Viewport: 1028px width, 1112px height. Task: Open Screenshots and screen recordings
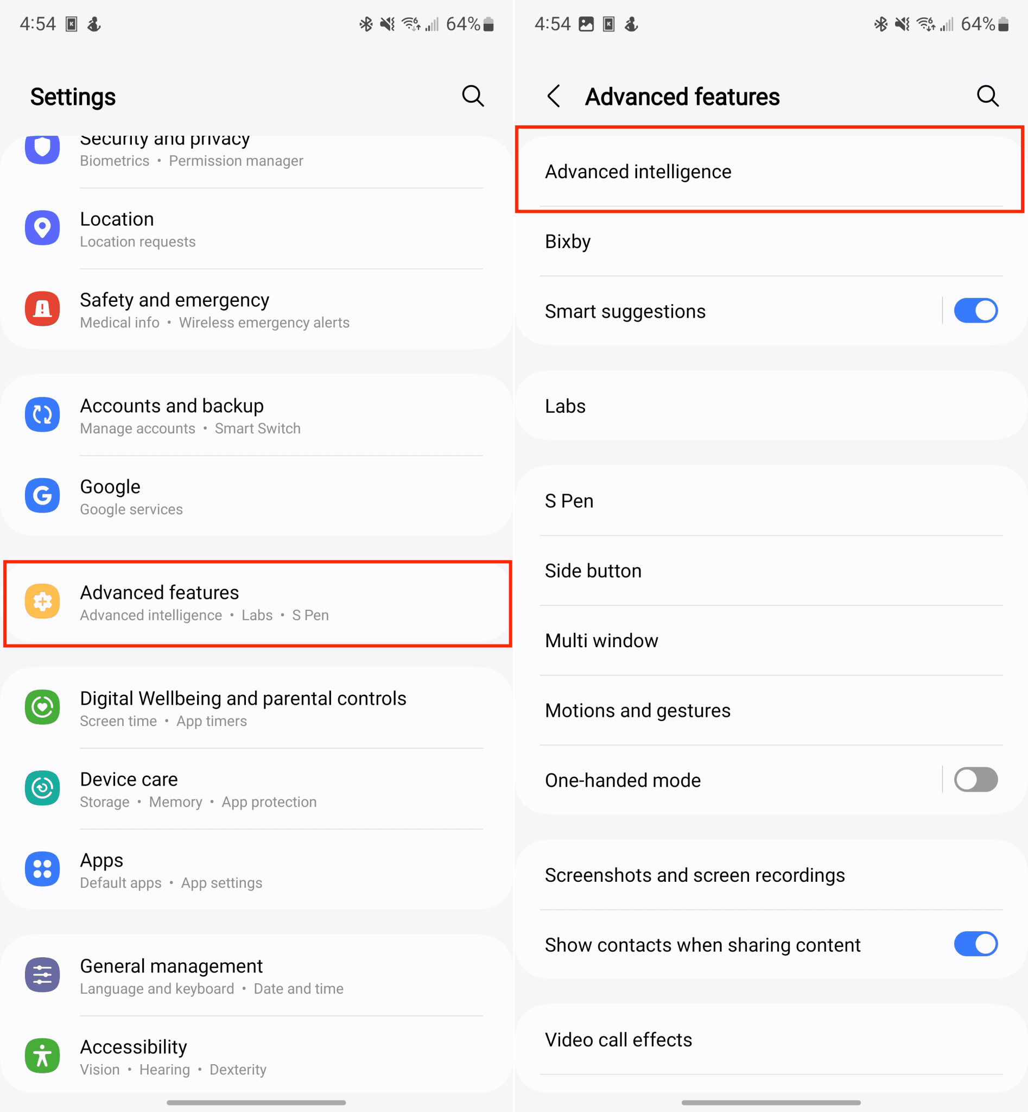771,875
